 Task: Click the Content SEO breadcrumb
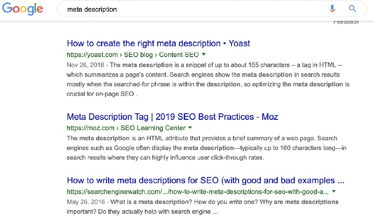click(179, 55)
